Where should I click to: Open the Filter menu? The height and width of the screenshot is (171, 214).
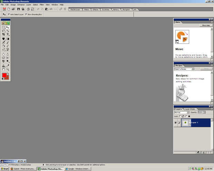(x=42, y=4)
